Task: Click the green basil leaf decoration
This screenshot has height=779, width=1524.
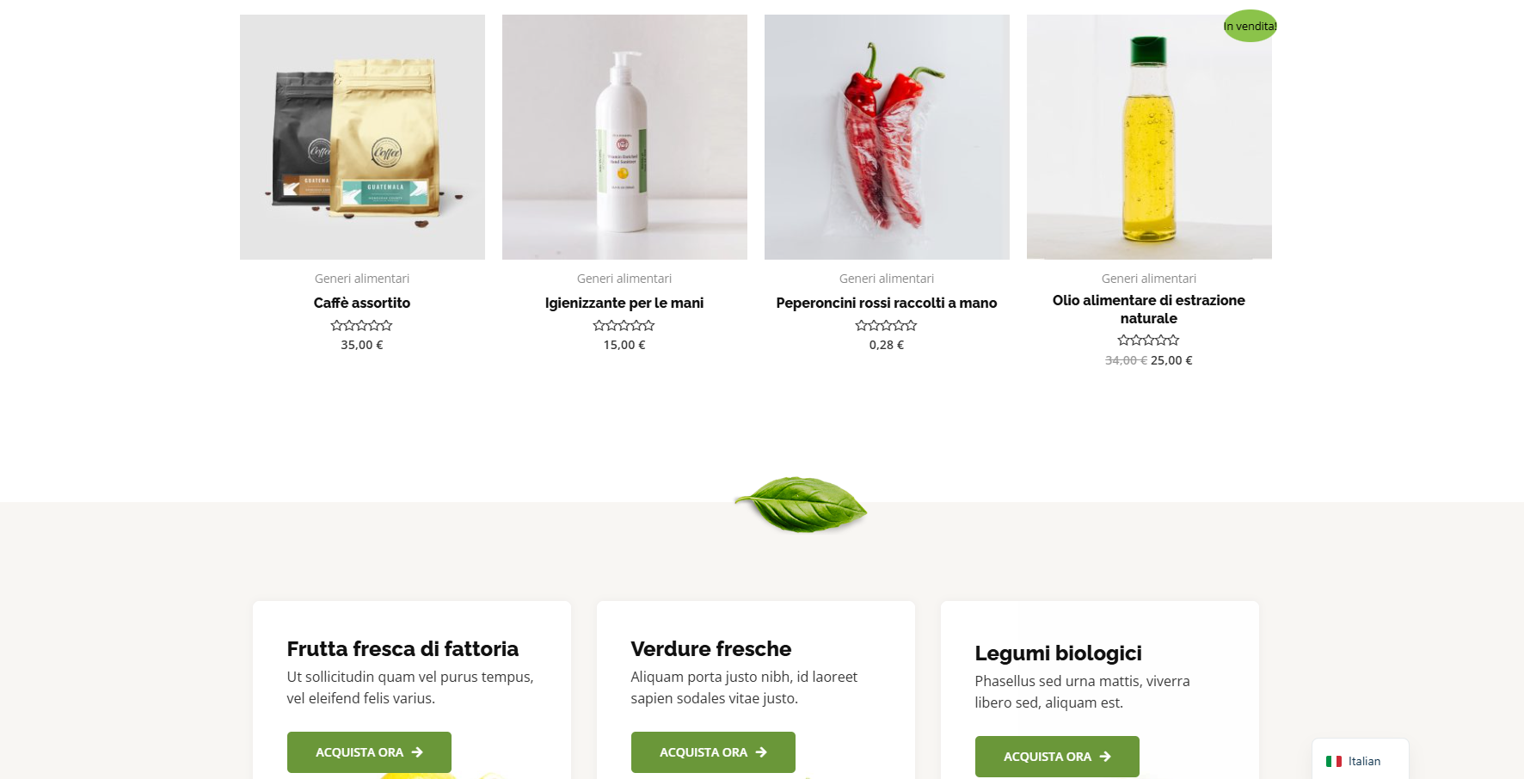Action: 801,504
